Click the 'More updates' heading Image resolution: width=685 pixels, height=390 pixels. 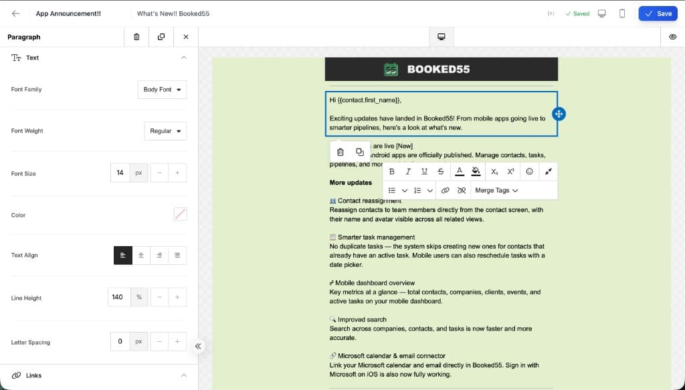click(x=351, y=183)
